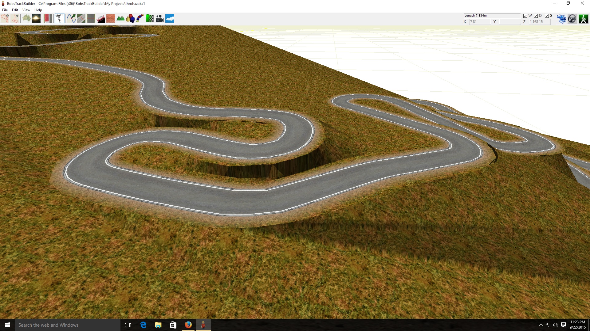The height and width of the screenshot is (331, 590).
Task: Toggle the S checkbox
Action: click(x=547, y=16)
